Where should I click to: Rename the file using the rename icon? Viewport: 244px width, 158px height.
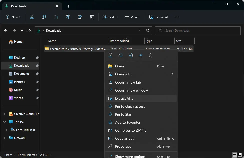pos(131,55)
